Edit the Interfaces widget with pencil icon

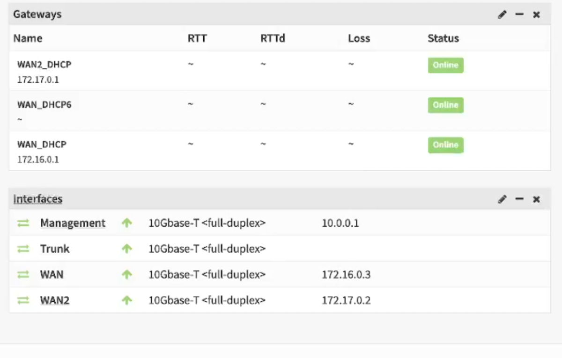click(x=502, y=199)
